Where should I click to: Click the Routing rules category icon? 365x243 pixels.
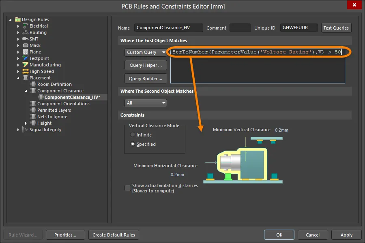pyautogui.click(x=26, y=32)
